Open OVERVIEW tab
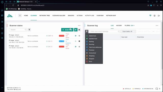The height and width of the screenshot is (92, 163). (x=100, y=16)
